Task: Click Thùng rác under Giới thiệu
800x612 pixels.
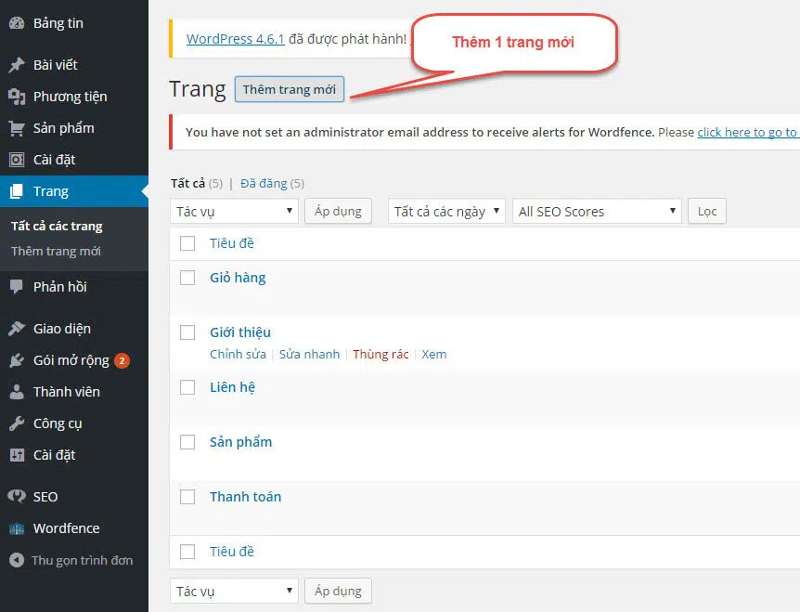Action: click(x=381, y=355)
